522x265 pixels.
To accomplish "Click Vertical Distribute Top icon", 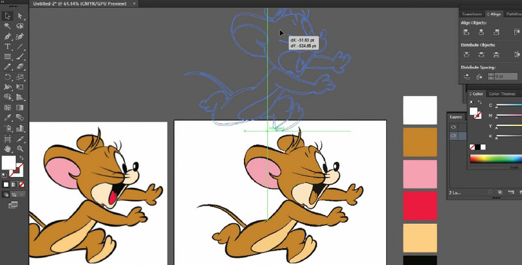I will point(467,54).
